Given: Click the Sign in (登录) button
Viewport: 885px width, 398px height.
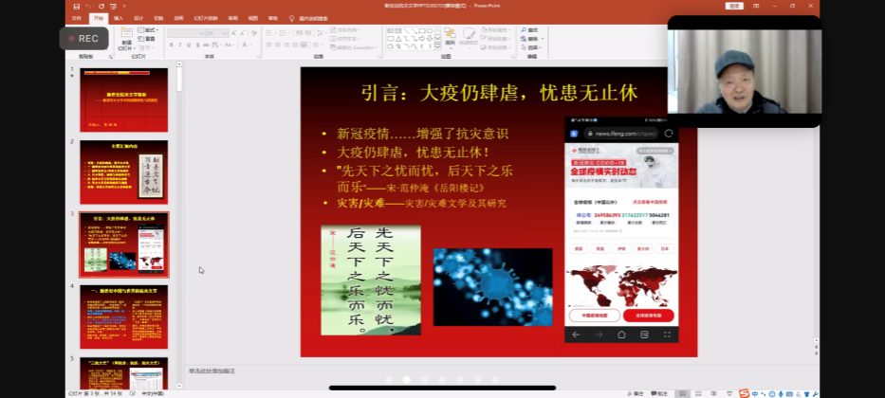Looking at the screenshot, I should pyautogui.click(x=733, y=6).
